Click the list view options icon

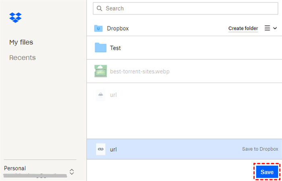[x=267, y=28]
